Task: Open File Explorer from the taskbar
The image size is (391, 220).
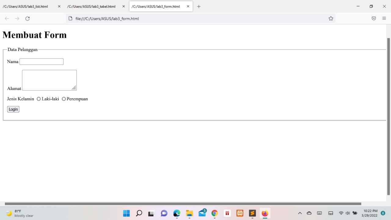Action: click(189, 213)
